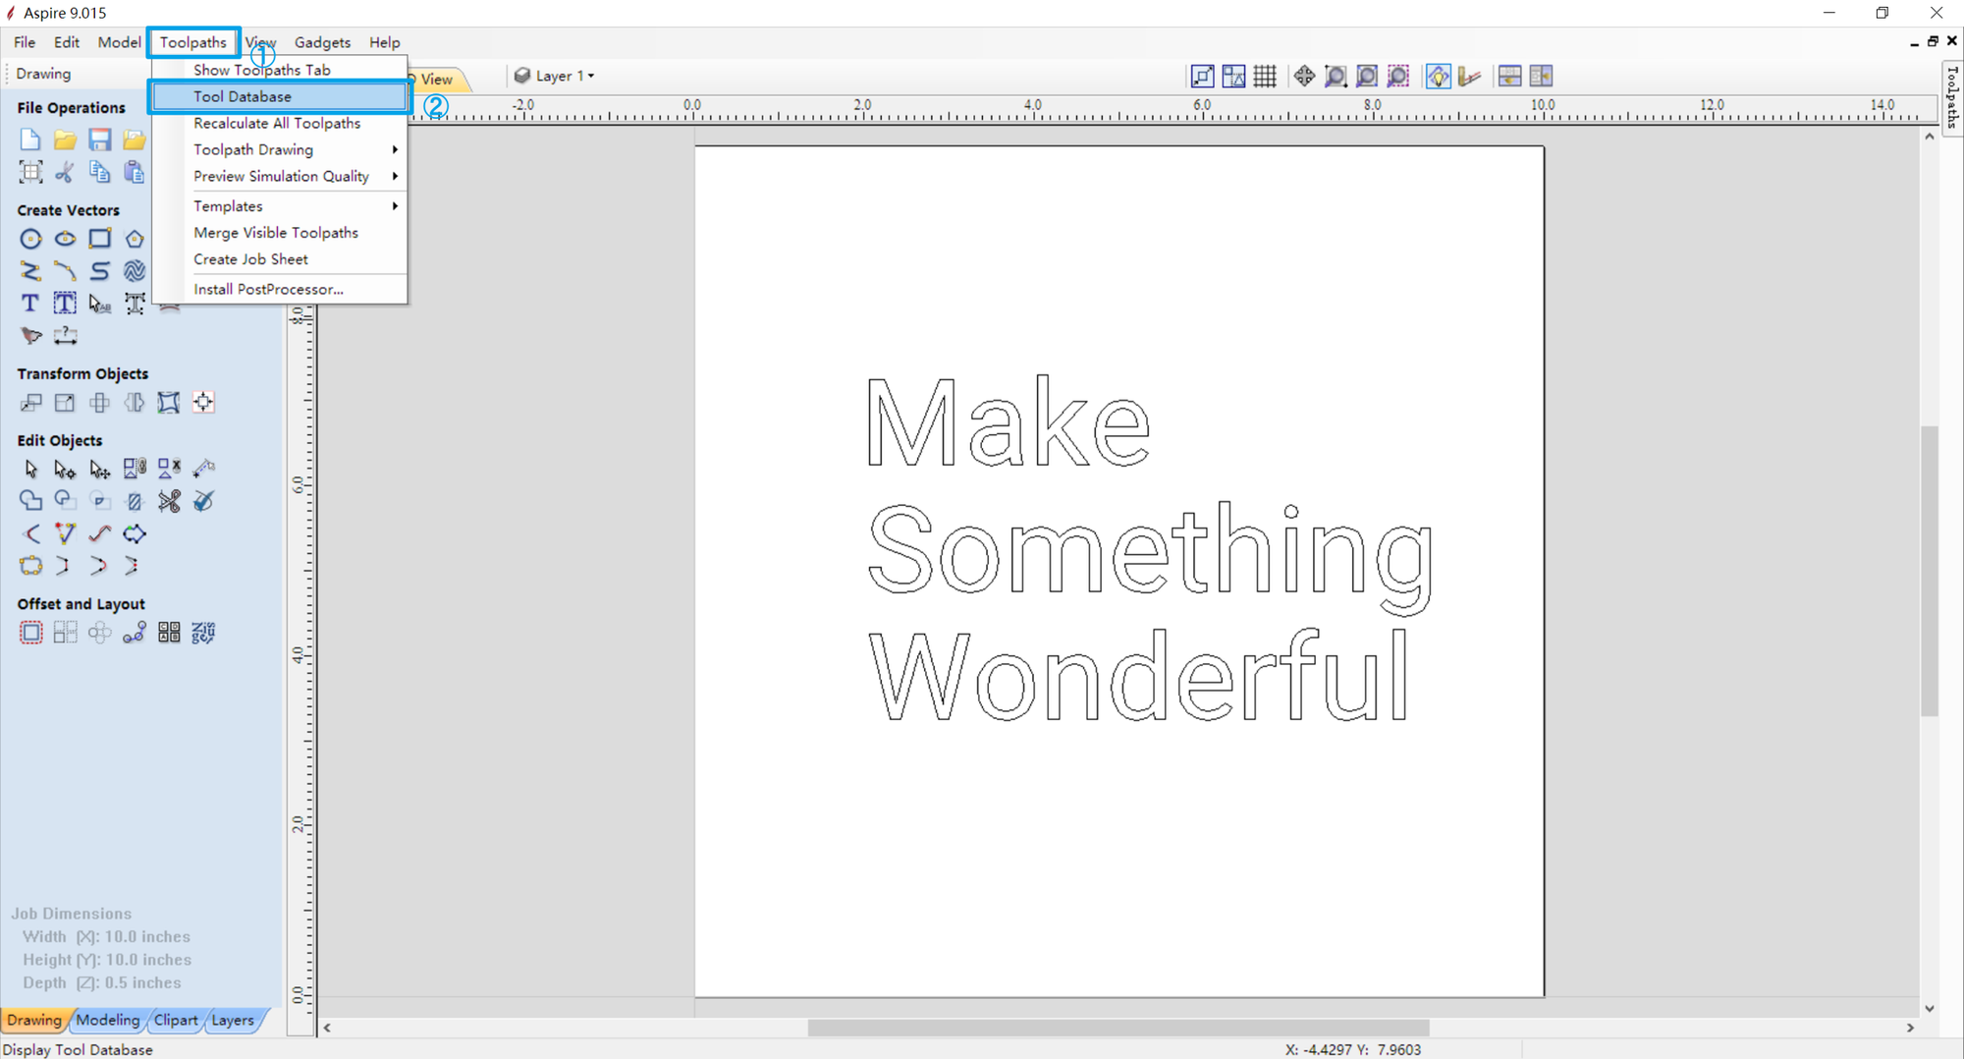Activate the Weld vectors tool
1964x1059 pixels.
point(30,501)
